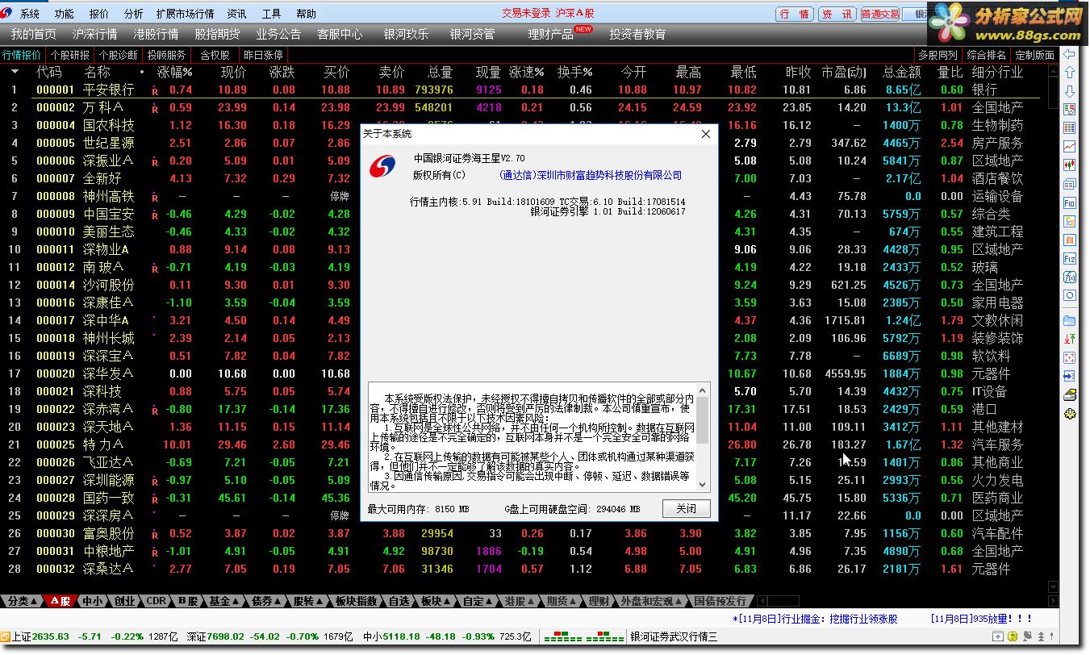Click the blue import arrow icon in sidebar
This screenshot has width=1090, height=655.
coord(1070,376)
